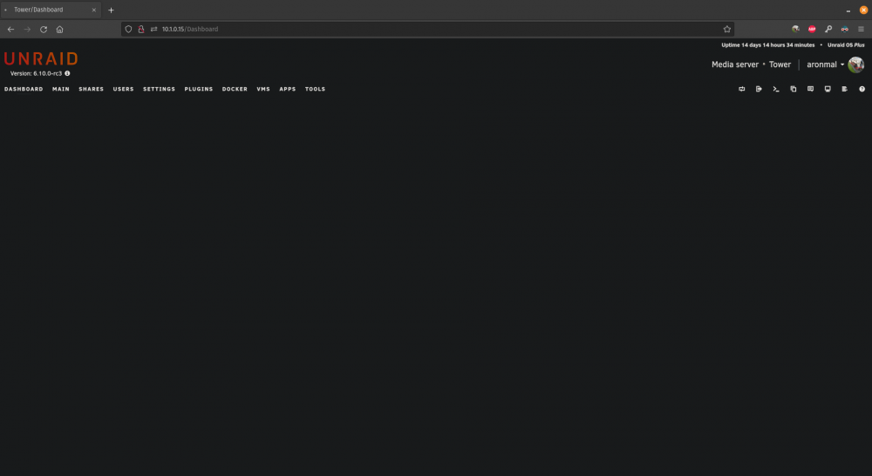Image resolution: width=872 pixels, height=476 pixels.
Task: Open the DOCKER tab
Action: [x=235, y=89]
